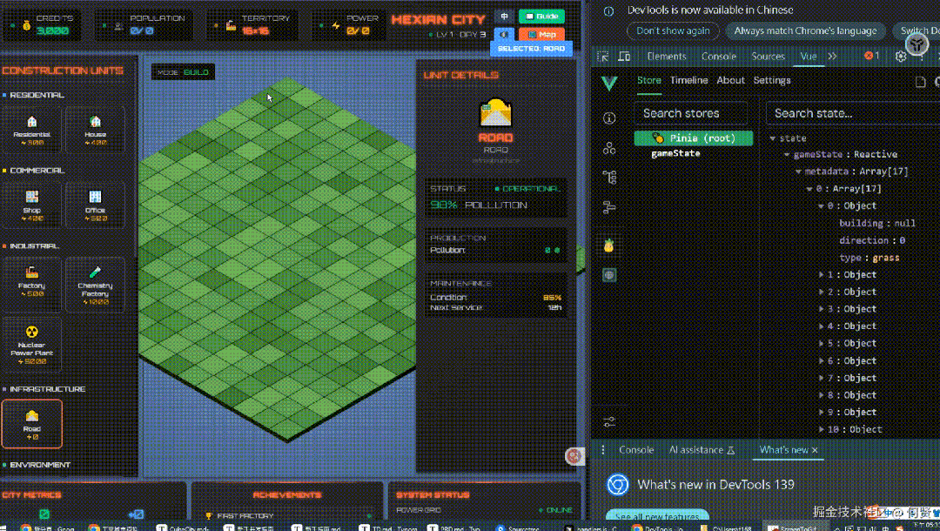The height and width of the screenshot is (531, 940).
Task: Show more DevTools tabs with the chevron
Action: pyautogui.click(x=832, y=57)
